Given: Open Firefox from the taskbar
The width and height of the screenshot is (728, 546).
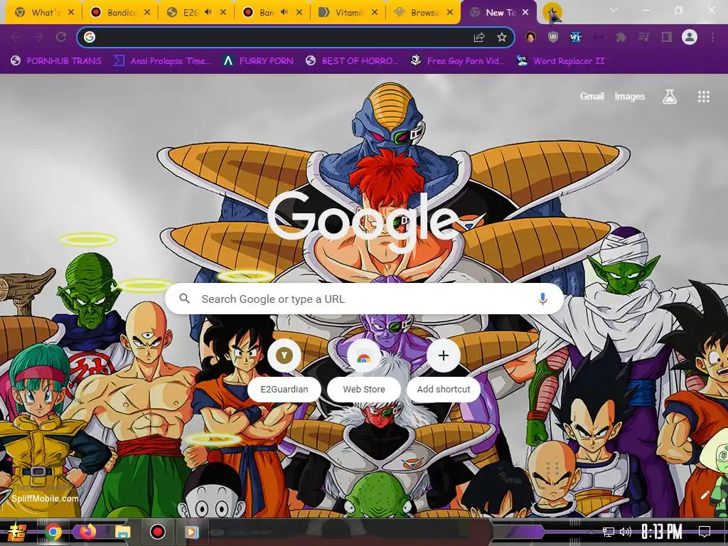Looking at the screenshot, I should [x=87, y=532].
